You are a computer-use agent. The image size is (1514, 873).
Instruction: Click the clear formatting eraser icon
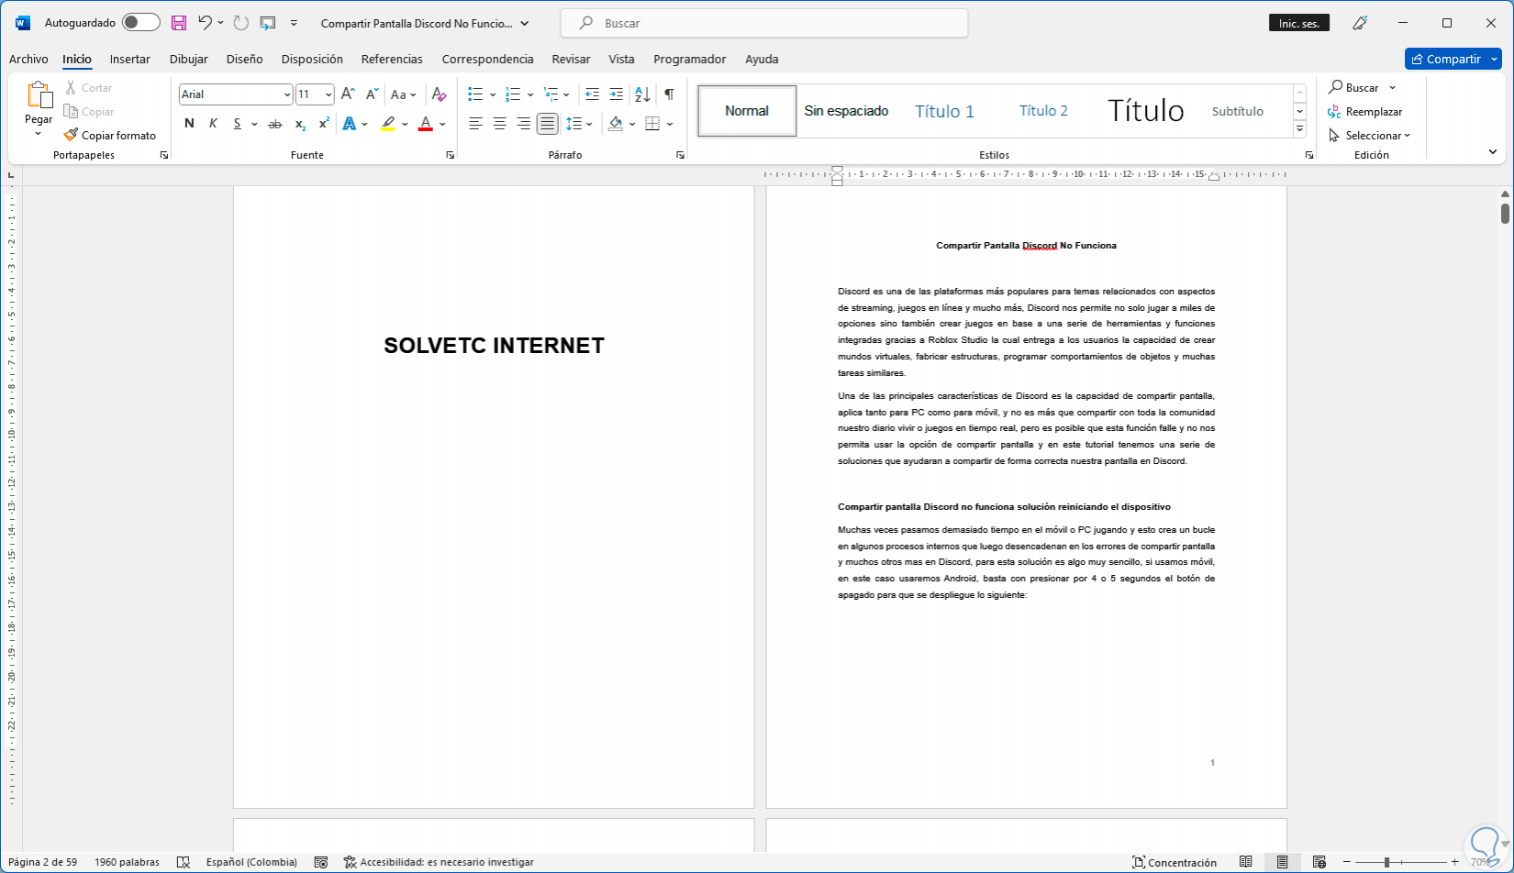tap(439, 94)
